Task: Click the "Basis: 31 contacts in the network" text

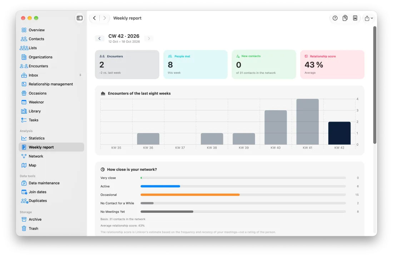Action: pyautogui.click(x=123, y=219)
